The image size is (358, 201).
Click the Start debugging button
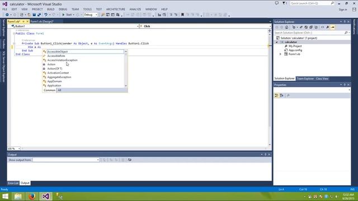click(67, 15)
